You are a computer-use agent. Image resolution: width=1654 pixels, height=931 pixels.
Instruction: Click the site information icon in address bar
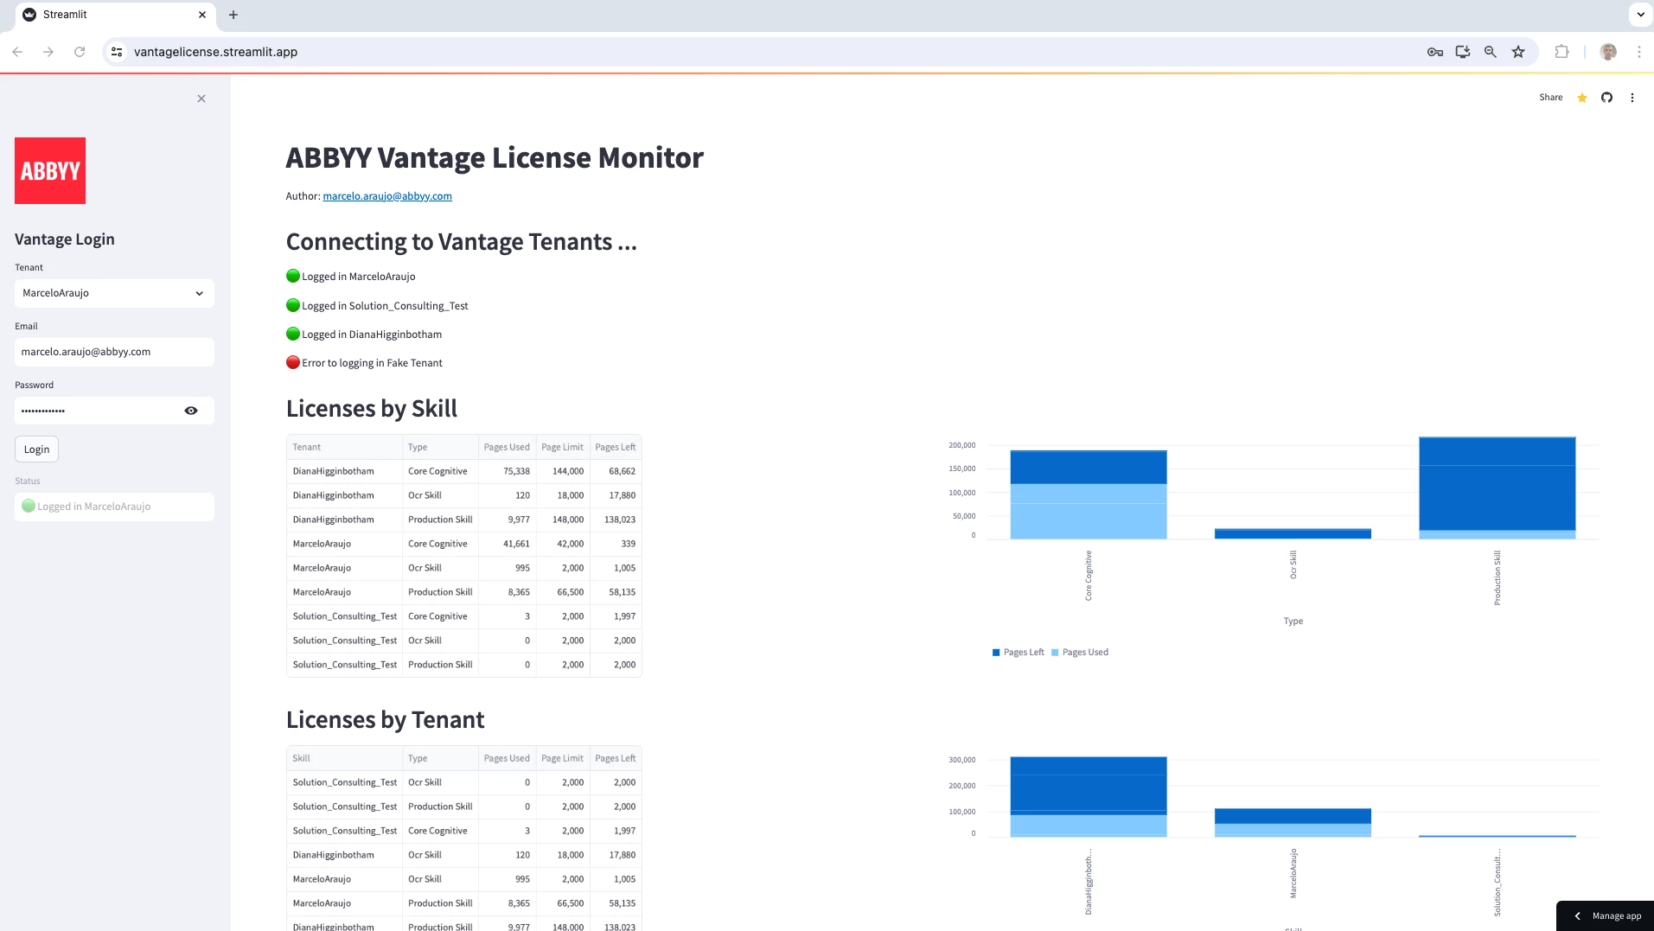(117, 52)
